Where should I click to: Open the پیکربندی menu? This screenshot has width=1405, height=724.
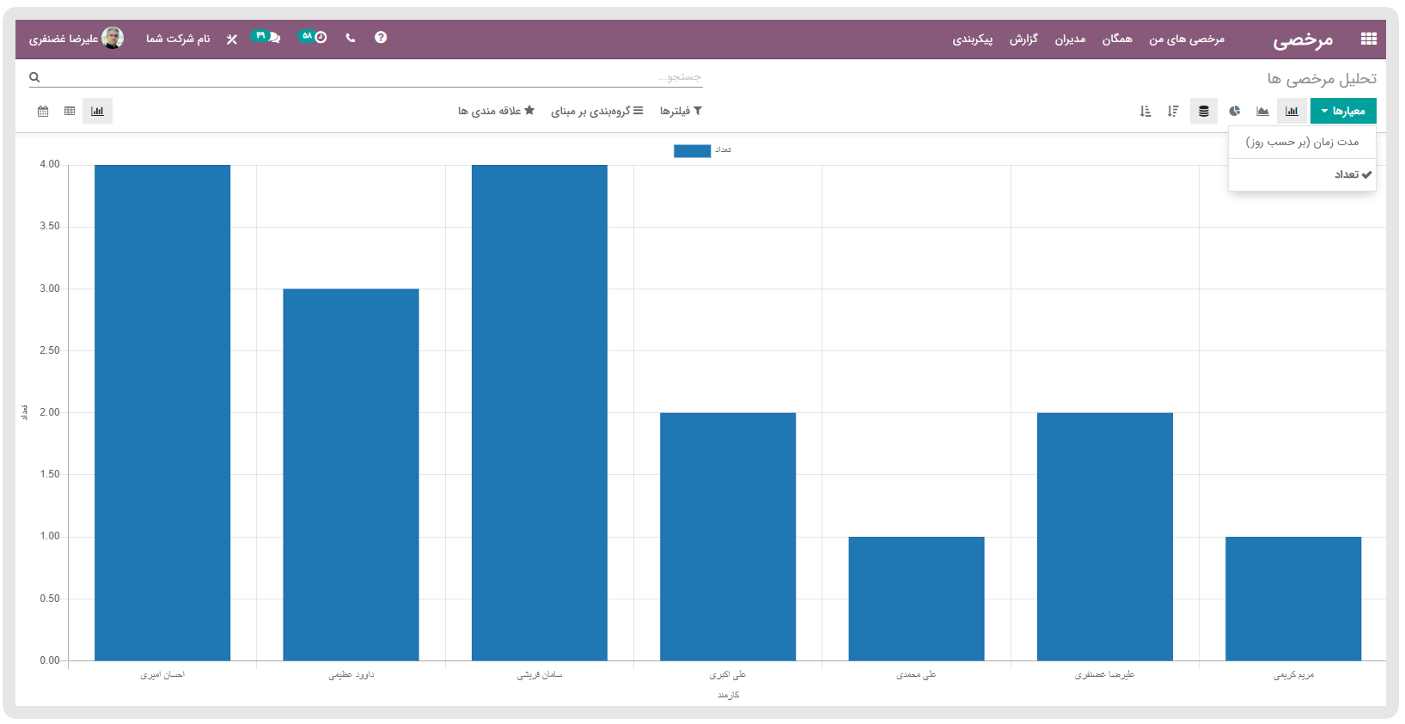tap(972, 39)
